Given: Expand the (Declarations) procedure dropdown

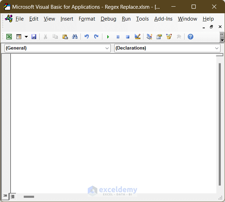Looking at the screenshot, I should [217, 48].
